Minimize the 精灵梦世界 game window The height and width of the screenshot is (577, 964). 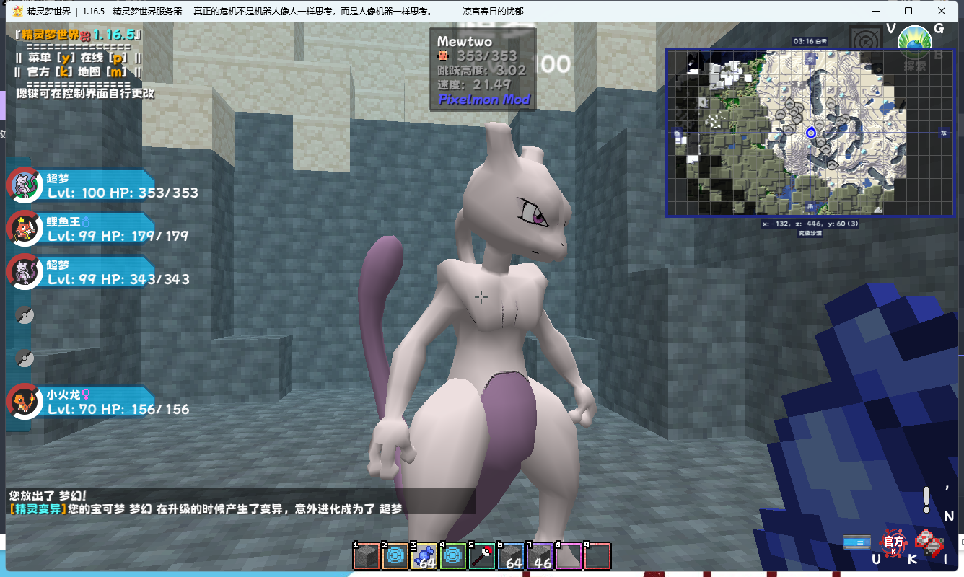[x=876, y=11]
